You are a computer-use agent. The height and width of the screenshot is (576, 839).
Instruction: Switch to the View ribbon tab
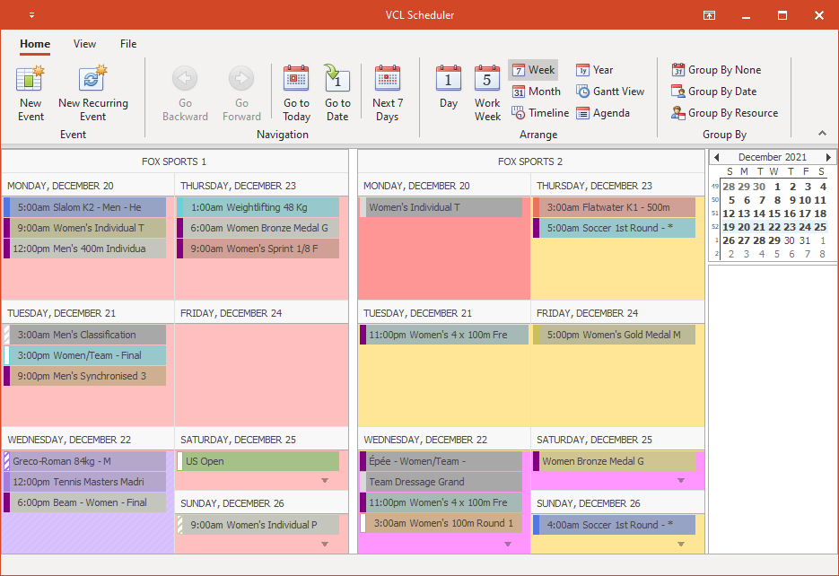(84, 43)
